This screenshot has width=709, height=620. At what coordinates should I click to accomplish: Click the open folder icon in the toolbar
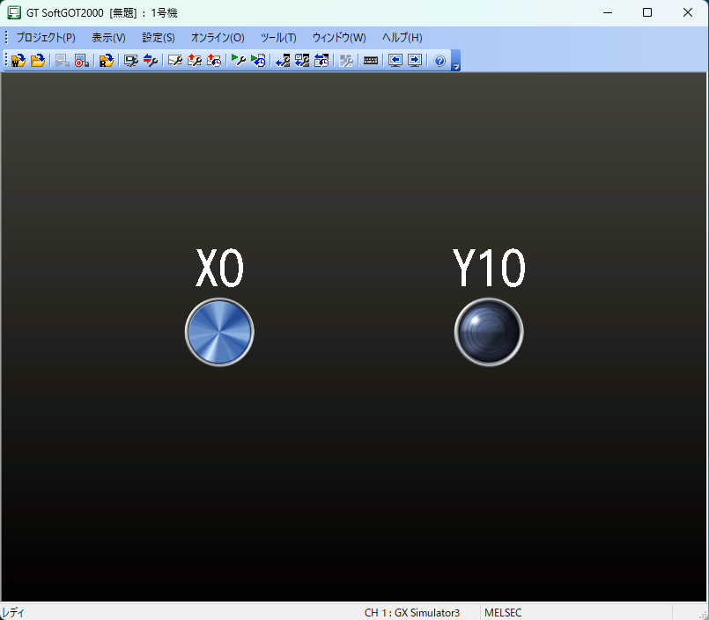pos(38,61)
